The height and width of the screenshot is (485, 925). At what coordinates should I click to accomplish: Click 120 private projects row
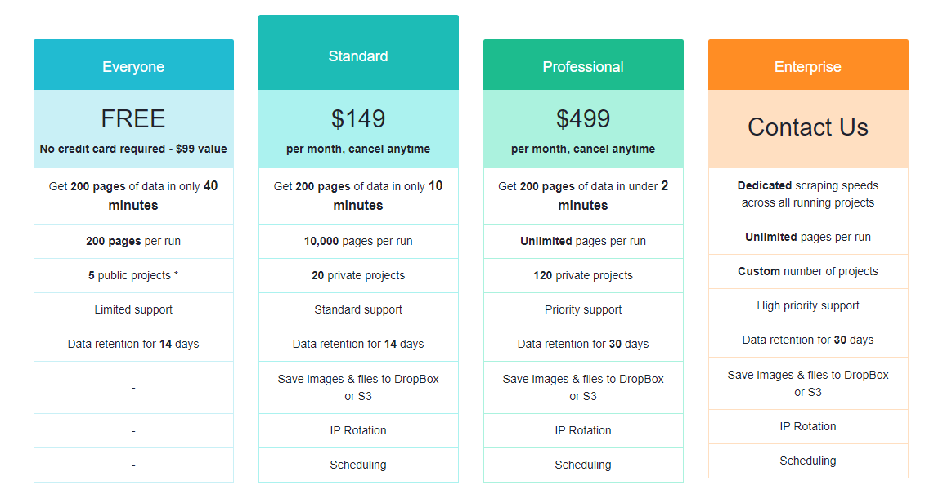click(583, 275)
